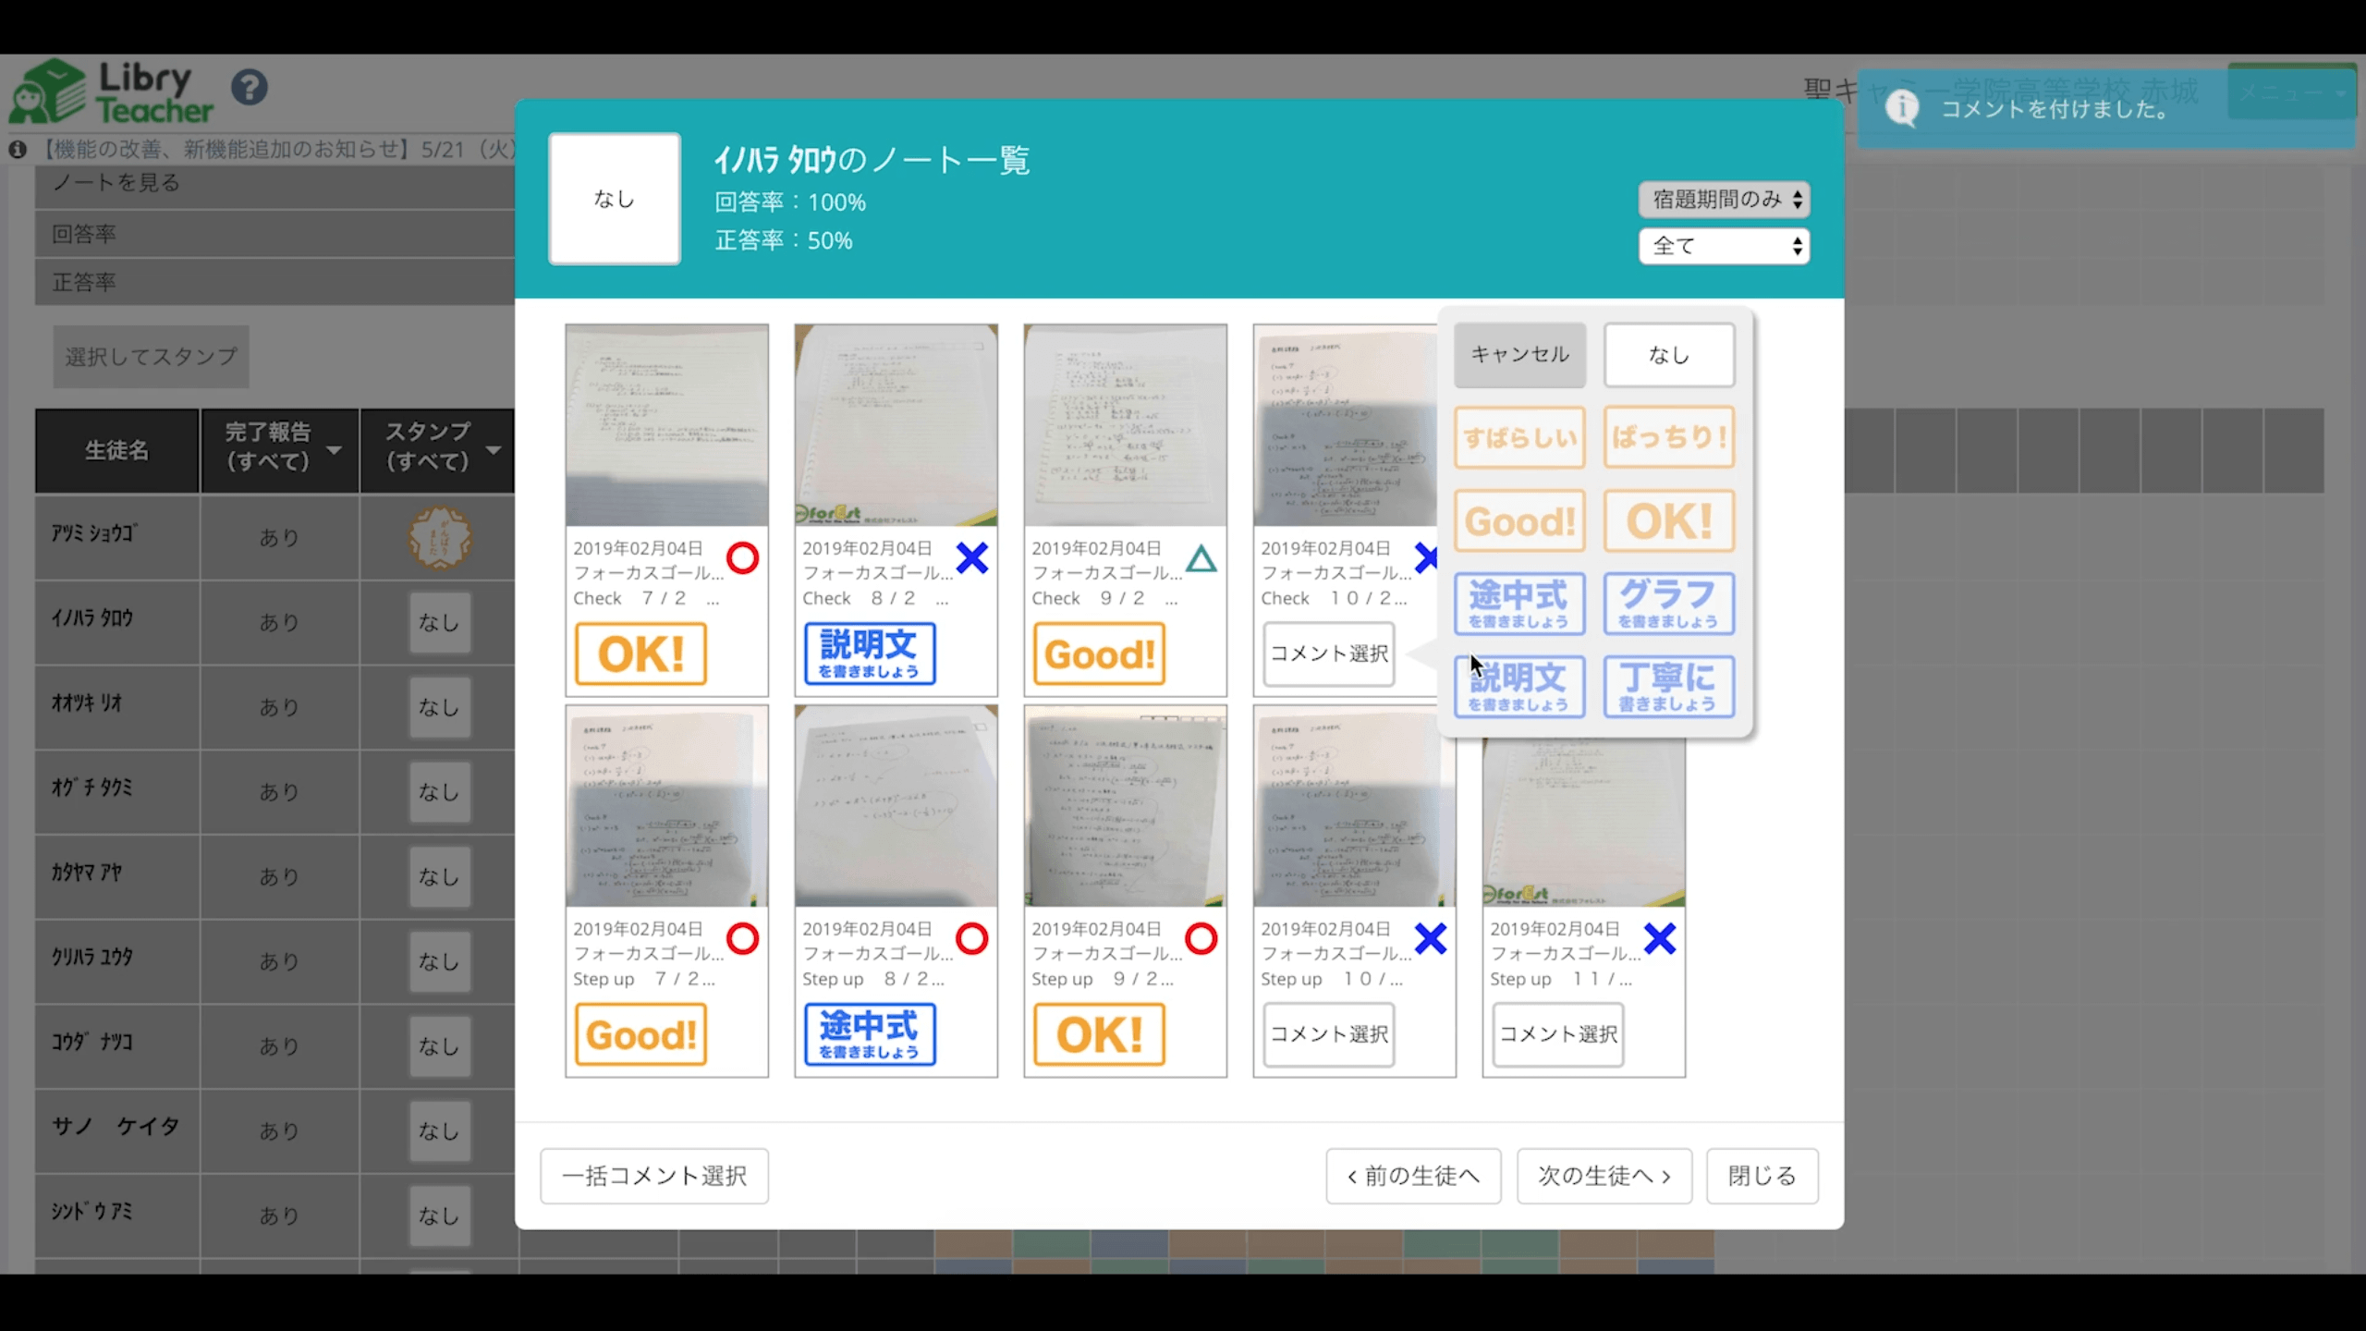Screen dimensions: 2366x1331
Task: Select the すばらしい stamp in picker
Action: pyautogui.click(x=1518, y=437)
